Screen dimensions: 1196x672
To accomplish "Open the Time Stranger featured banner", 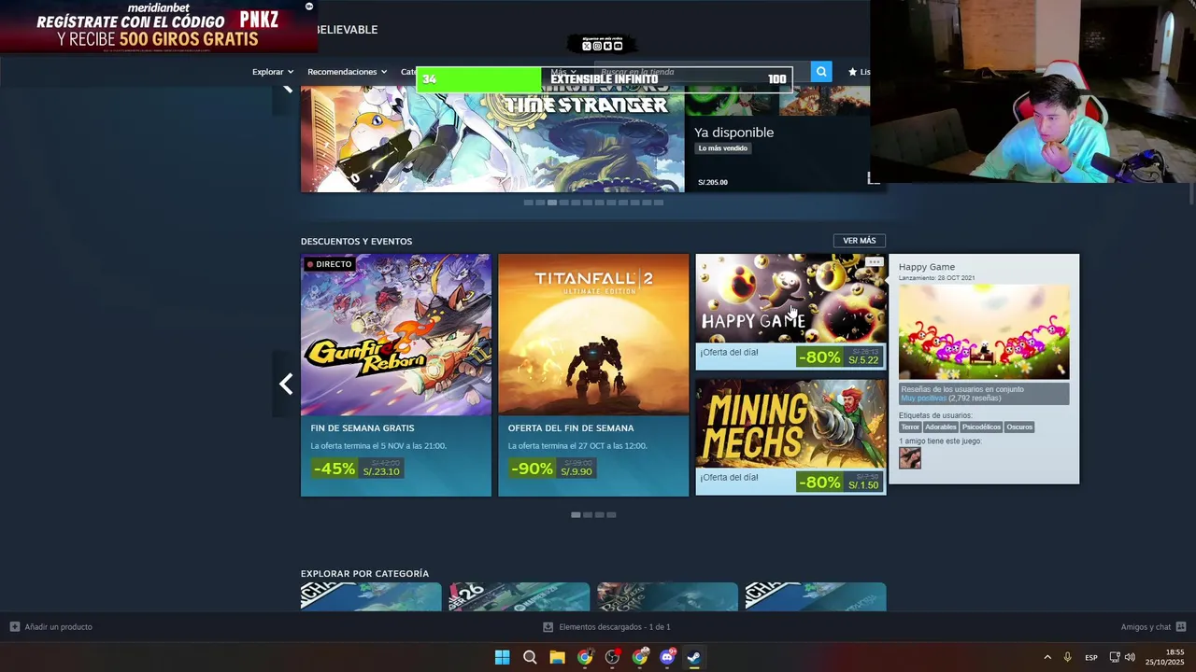I will (x=492, y=138).
